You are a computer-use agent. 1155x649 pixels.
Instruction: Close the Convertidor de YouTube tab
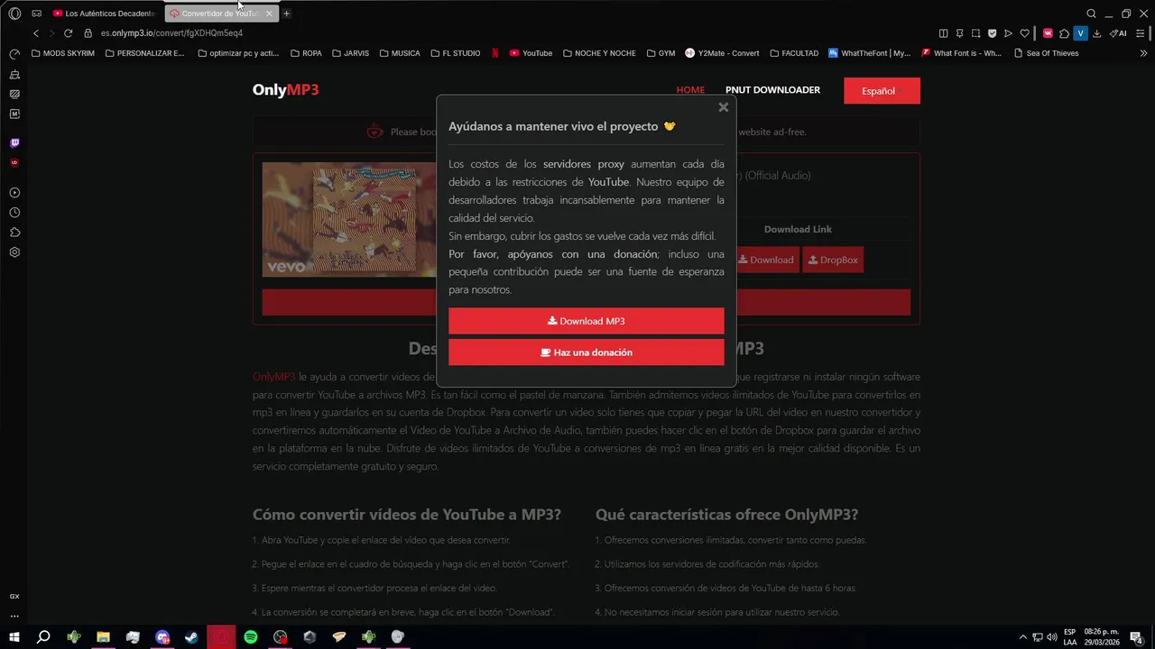269,14
